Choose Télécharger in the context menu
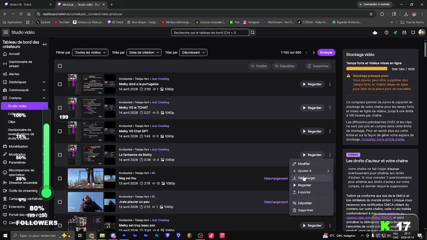 [311, 178]
